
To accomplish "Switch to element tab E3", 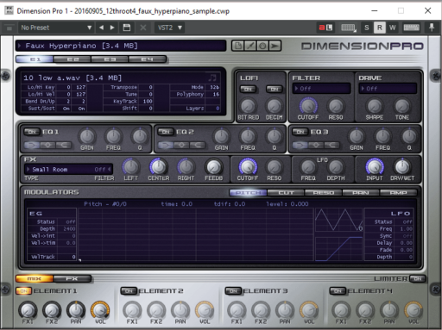I will click(x=110, y=59).
